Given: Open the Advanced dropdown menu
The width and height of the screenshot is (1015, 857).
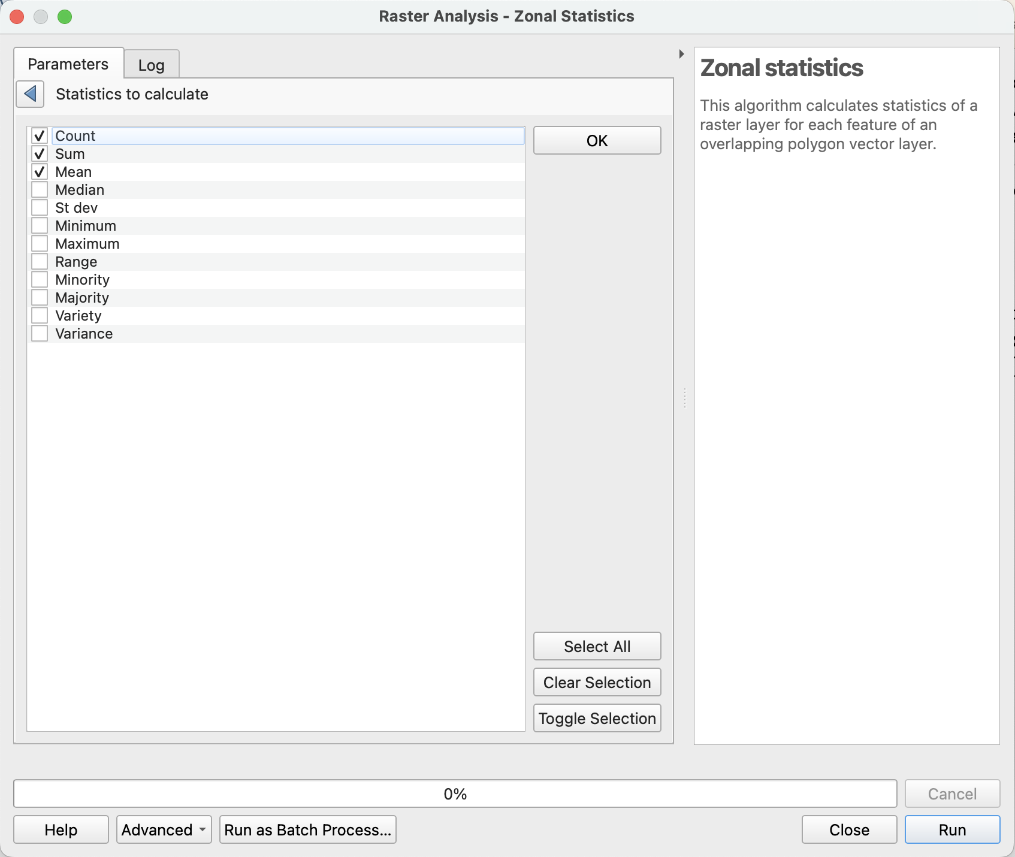Looking at the screenshot, I should click(164, 829).
